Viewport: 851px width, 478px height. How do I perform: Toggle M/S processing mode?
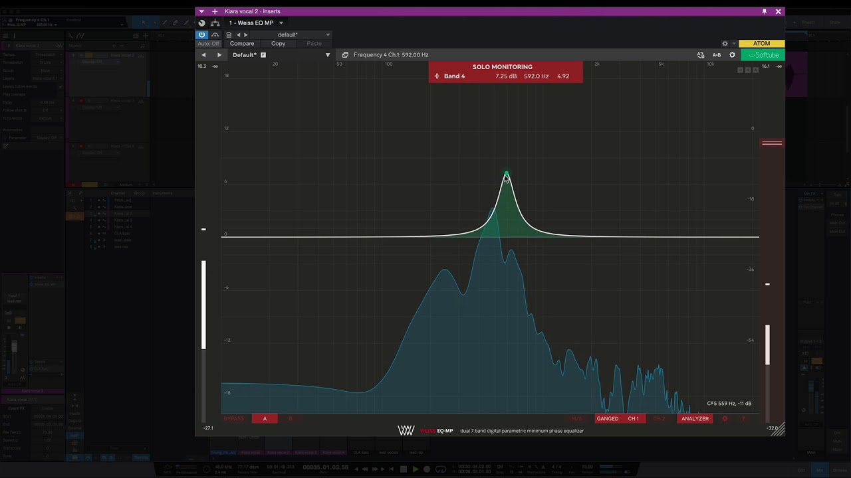[576, 419]
